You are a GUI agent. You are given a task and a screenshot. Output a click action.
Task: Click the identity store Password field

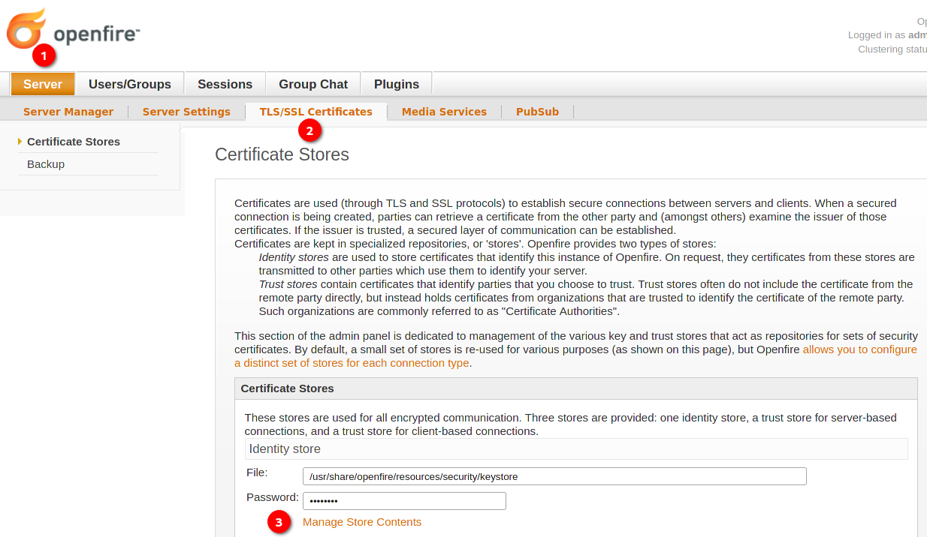(404, 501)
